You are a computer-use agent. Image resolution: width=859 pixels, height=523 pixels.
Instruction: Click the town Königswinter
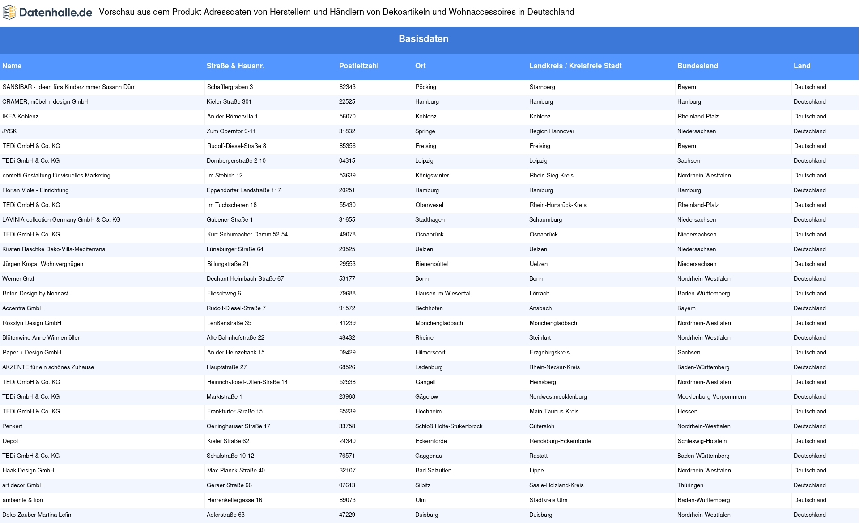[432, 175]
